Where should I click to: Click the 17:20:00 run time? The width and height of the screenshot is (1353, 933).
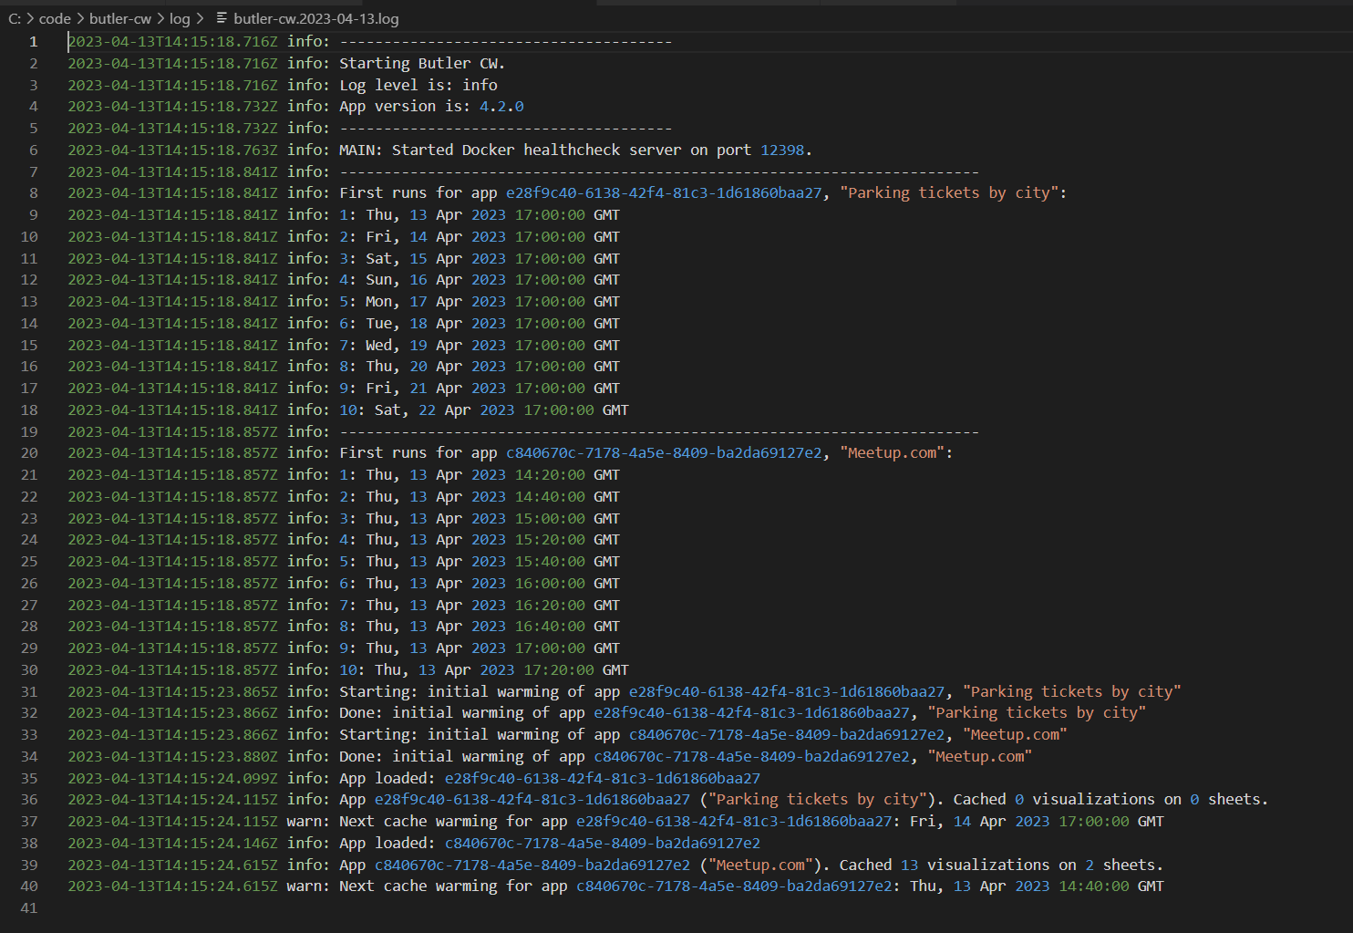pos(559,669)
